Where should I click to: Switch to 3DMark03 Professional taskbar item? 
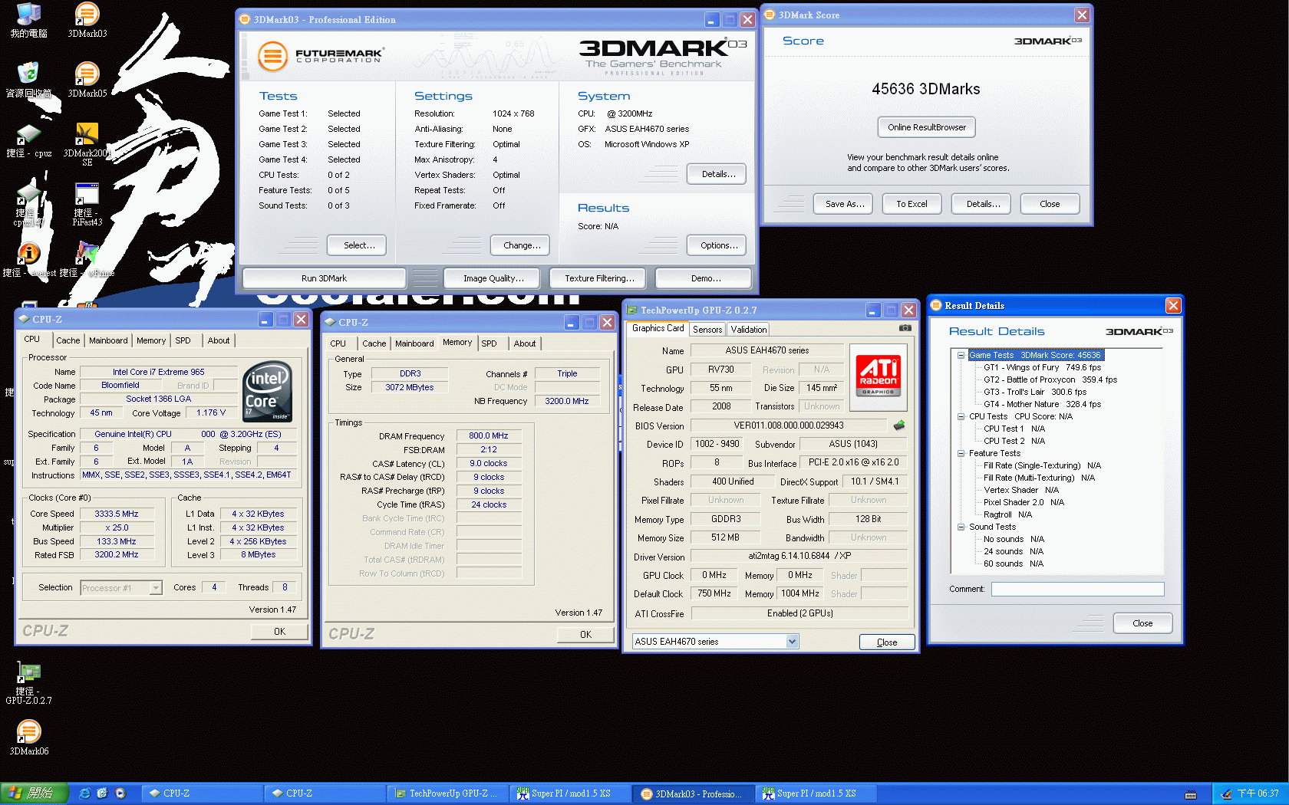693,793
